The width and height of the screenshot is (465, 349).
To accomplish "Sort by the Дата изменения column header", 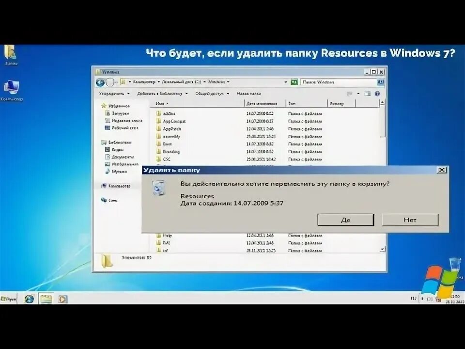I will click(265, 104).
